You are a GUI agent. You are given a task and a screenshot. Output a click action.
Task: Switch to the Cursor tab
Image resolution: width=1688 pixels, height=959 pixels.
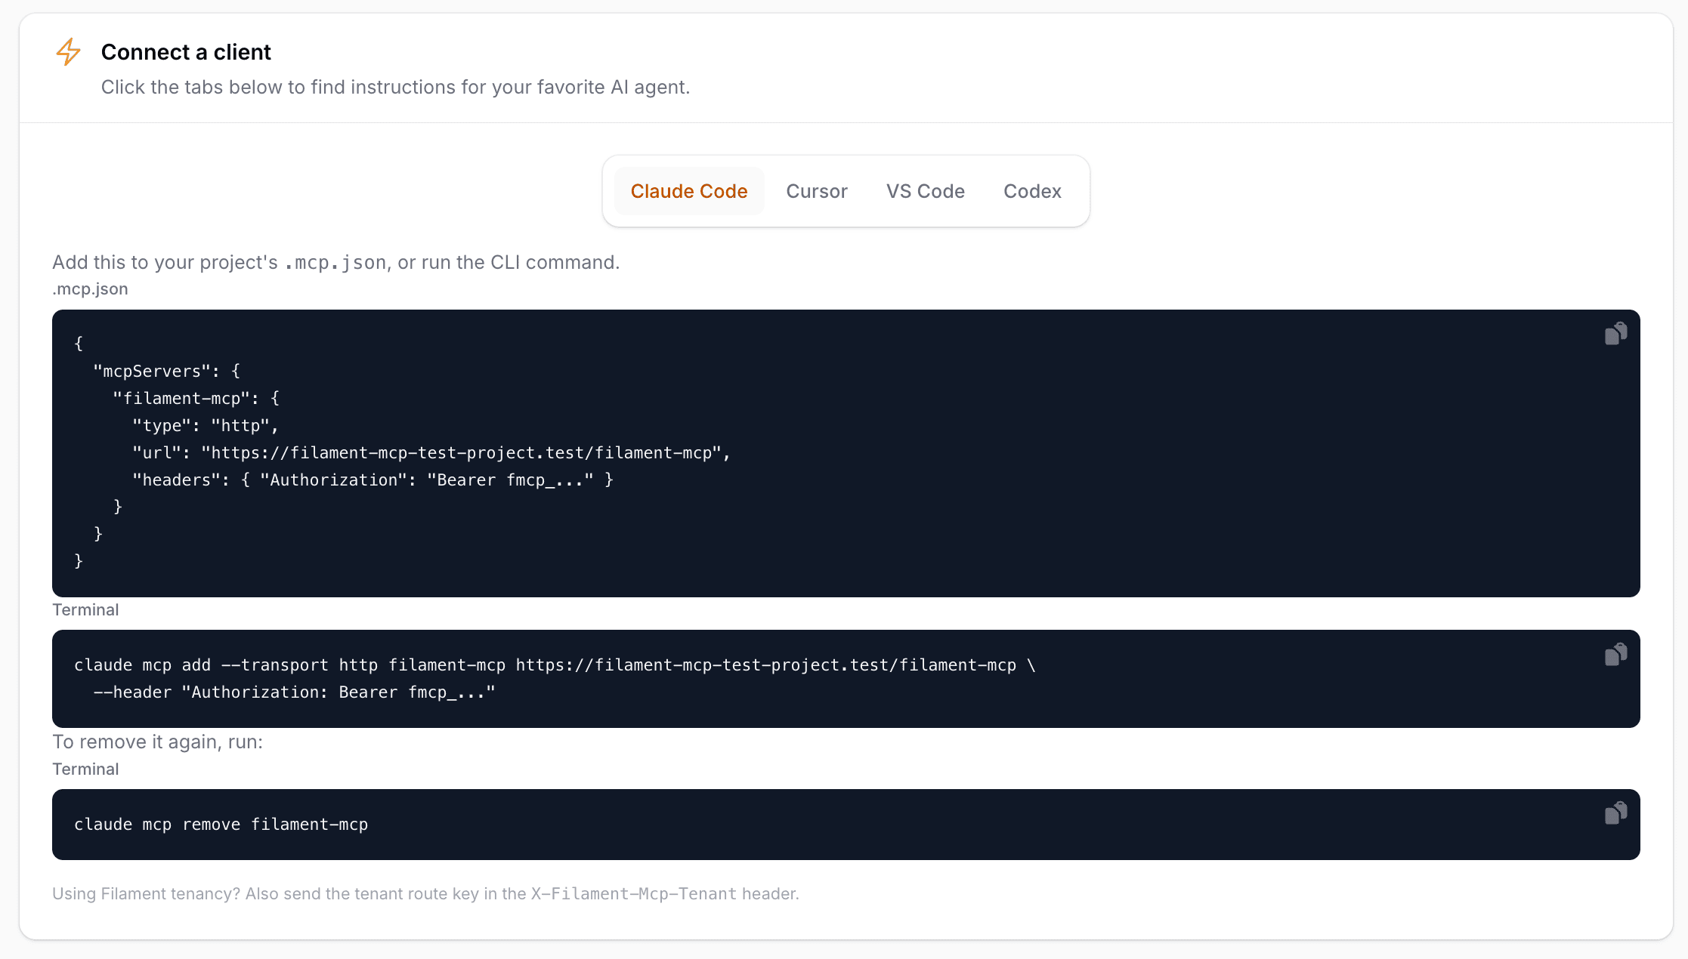coord(817,191)
